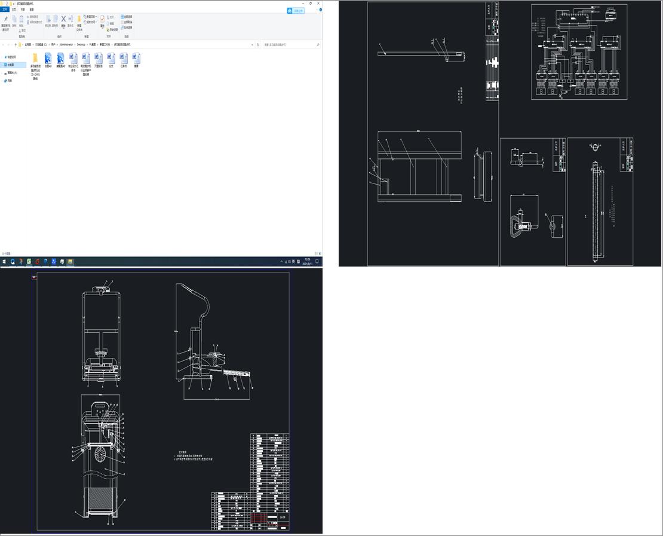Viewport: 663px width, 536px height.
Task: Switch to details view in status bar
Action: (316, 253)
